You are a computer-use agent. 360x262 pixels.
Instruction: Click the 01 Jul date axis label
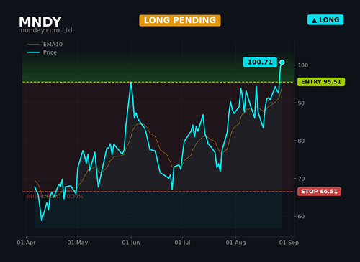click(x=182, y=243)
